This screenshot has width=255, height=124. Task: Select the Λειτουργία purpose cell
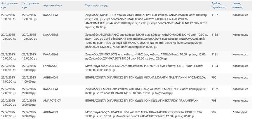click(240, 112)
